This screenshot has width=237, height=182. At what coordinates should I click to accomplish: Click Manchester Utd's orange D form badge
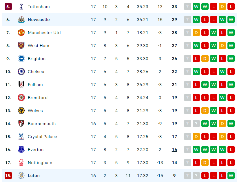point(196,33)
